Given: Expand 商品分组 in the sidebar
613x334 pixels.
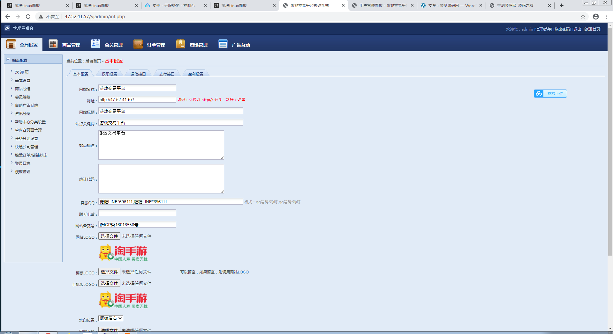Looking at the screenshot, I should click(x=23, y=89).
